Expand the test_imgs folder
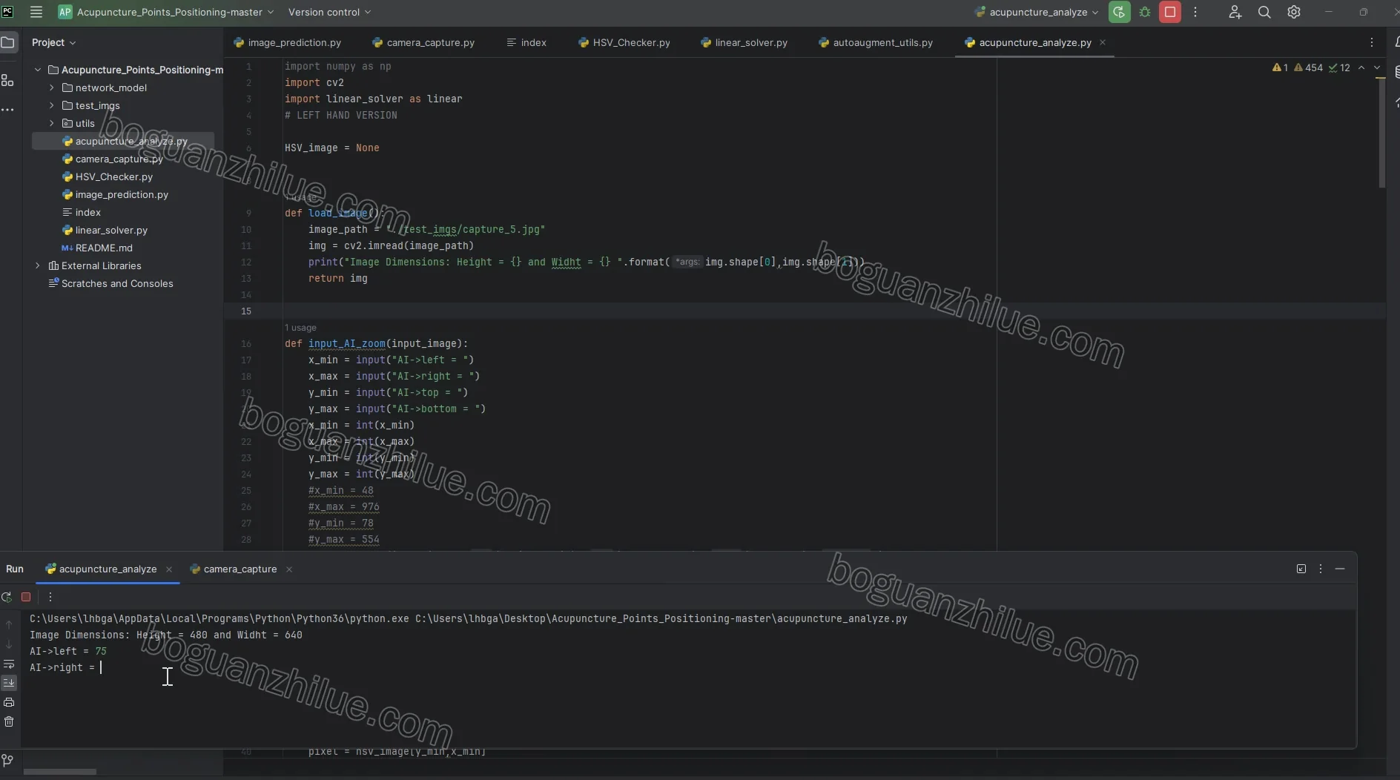 (x=52, y=105)
